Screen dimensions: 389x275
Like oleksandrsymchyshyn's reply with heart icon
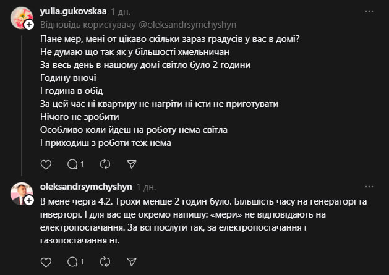tap(45, 261)
